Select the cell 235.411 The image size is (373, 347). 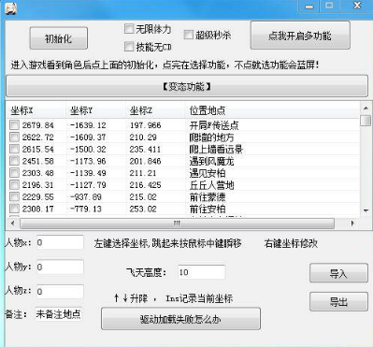[145, 149]
